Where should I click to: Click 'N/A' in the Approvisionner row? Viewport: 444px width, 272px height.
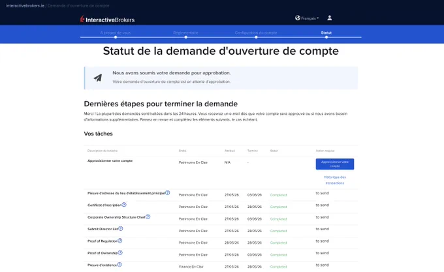click(x=227, y=162)
